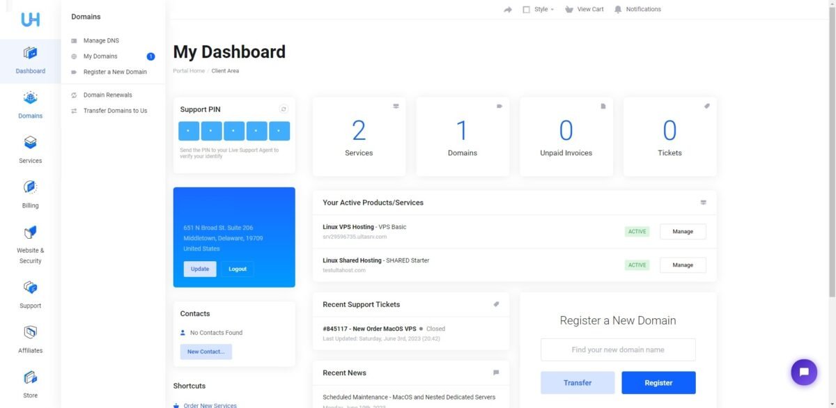Click the UH logo icon
The image size is (836, 408).
coord(30,19)
